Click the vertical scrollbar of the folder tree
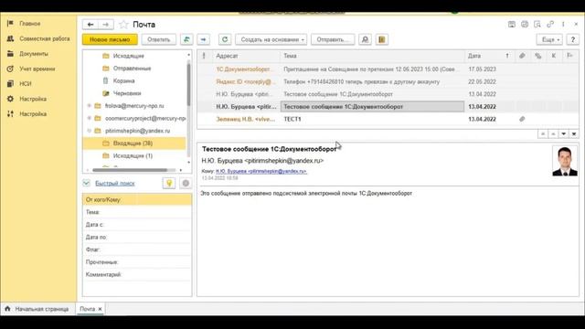The height and width of the screenshot is (329, 585). 189,86
